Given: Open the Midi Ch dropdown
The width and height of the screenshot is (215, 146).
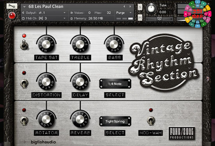Looking at the screenshot, I should pos(65,18).
